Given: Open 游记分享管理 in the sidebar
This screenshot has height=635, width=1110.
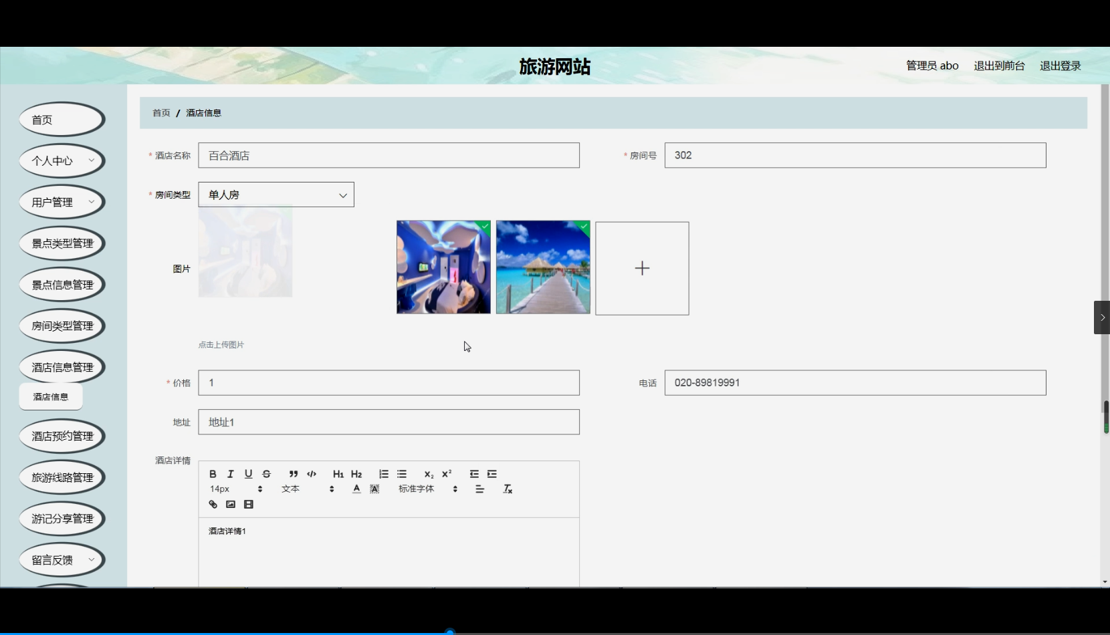Looking at the screenshot, I should [62, 519].
